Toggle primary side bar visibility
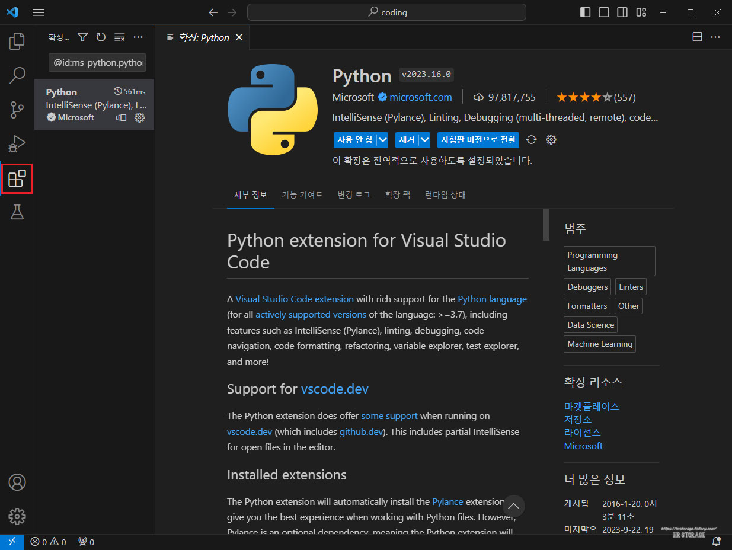 [x=585, y=12]
